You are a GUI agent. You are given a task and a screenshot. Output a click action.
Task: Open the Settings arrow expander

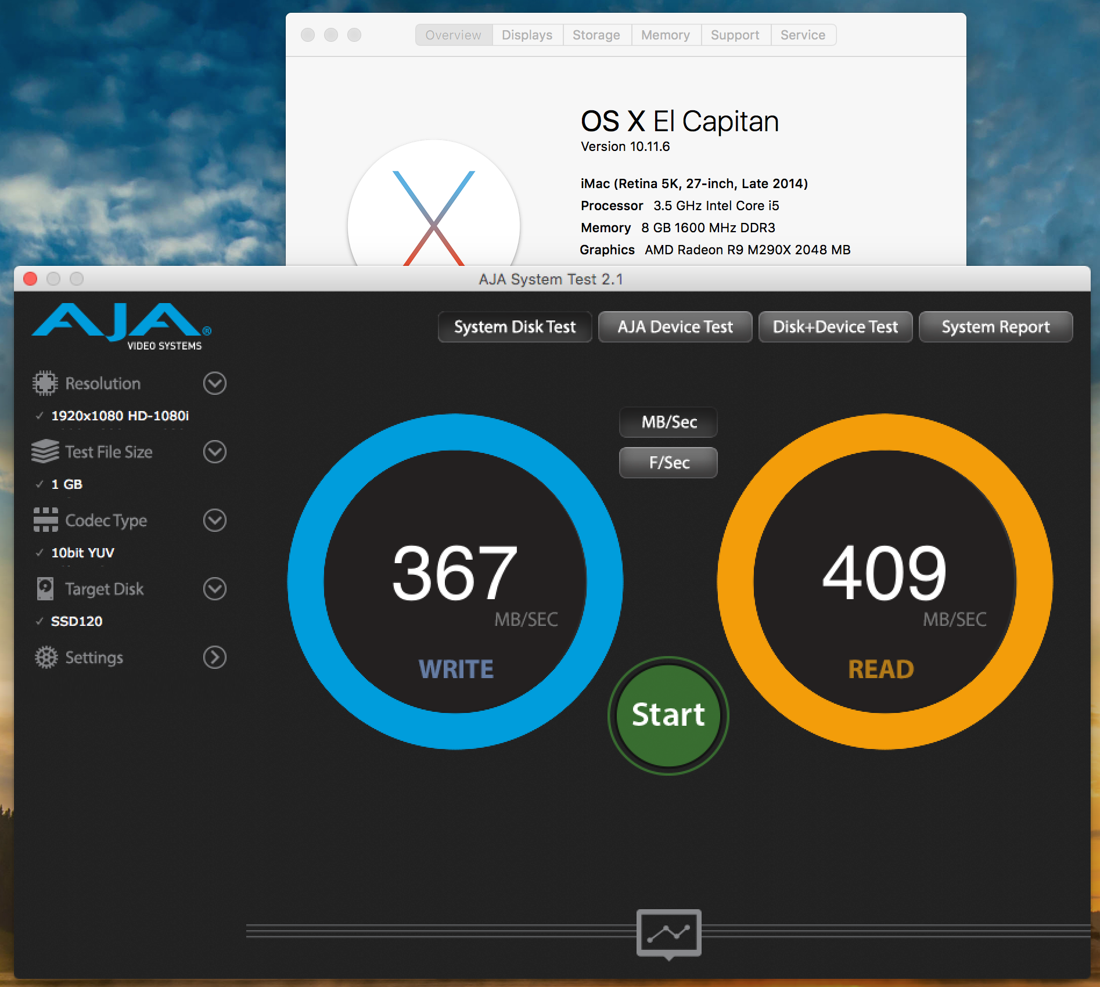(215, 657)
